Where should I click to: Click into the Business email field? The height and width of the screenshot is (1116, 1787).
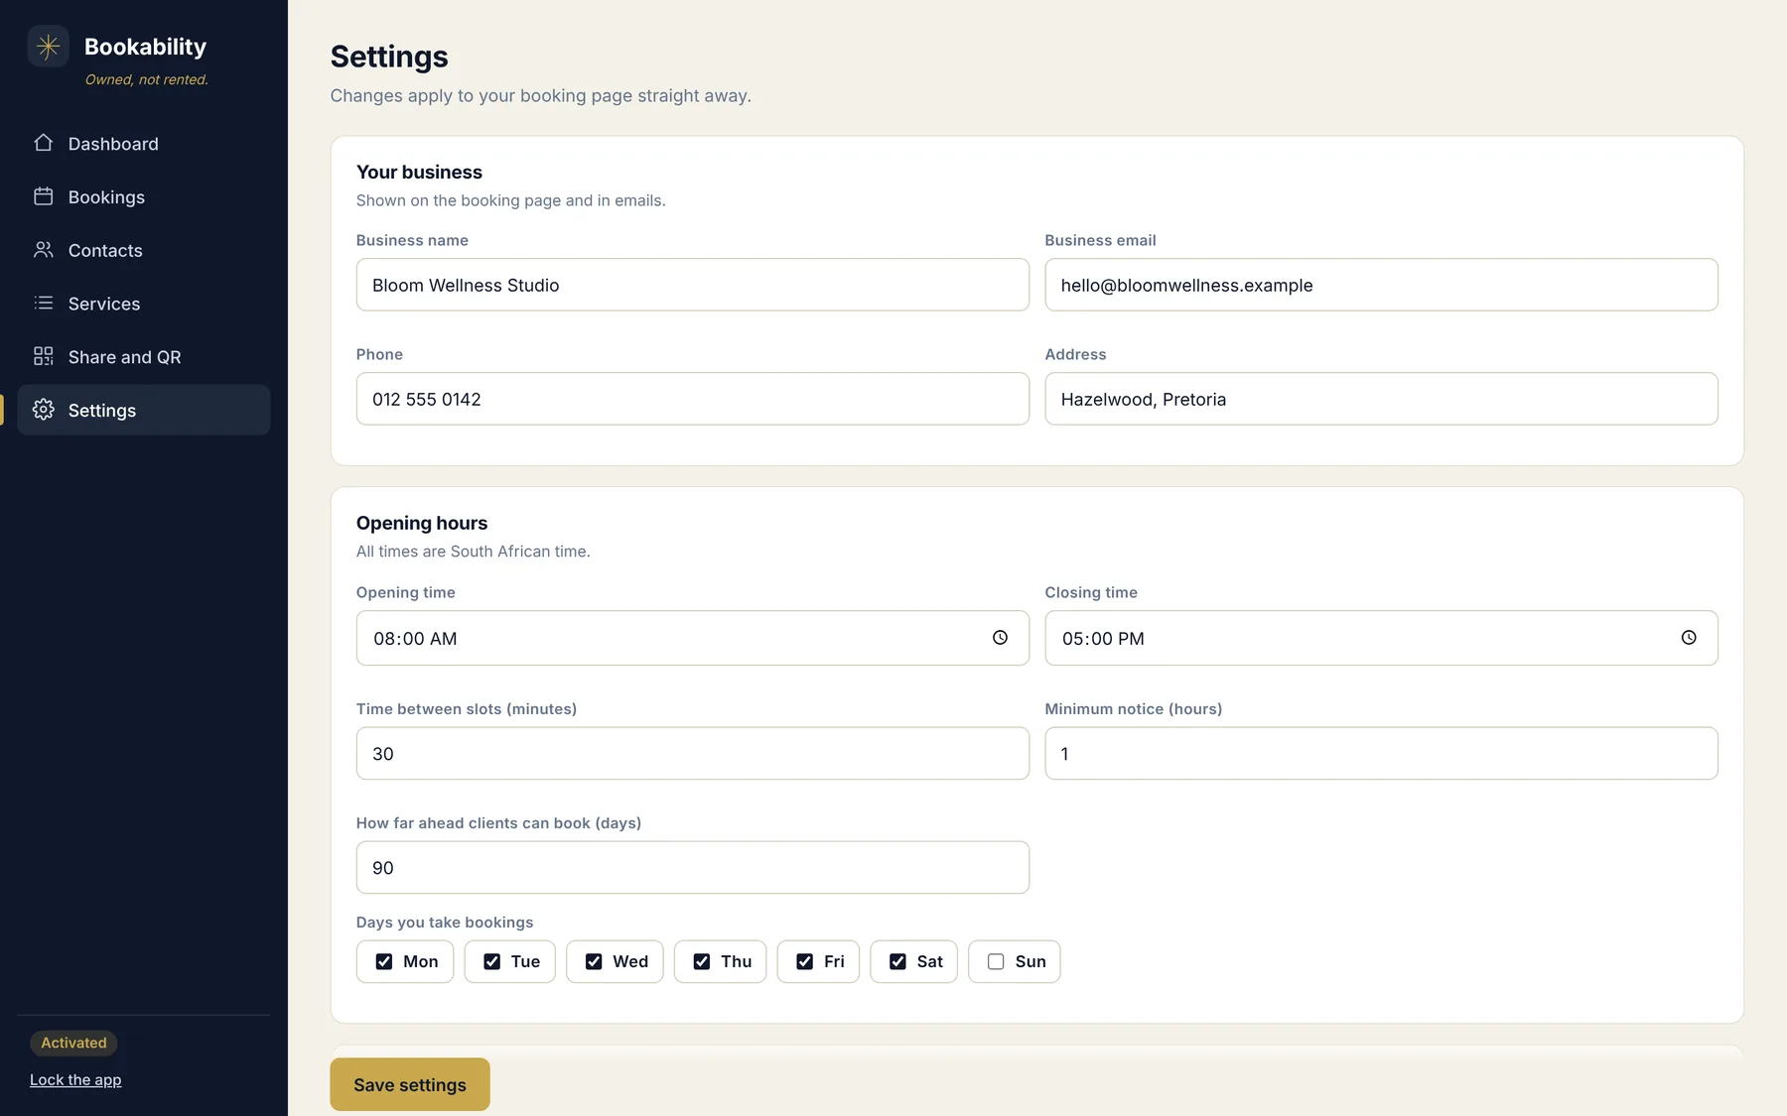[1381, 285]
